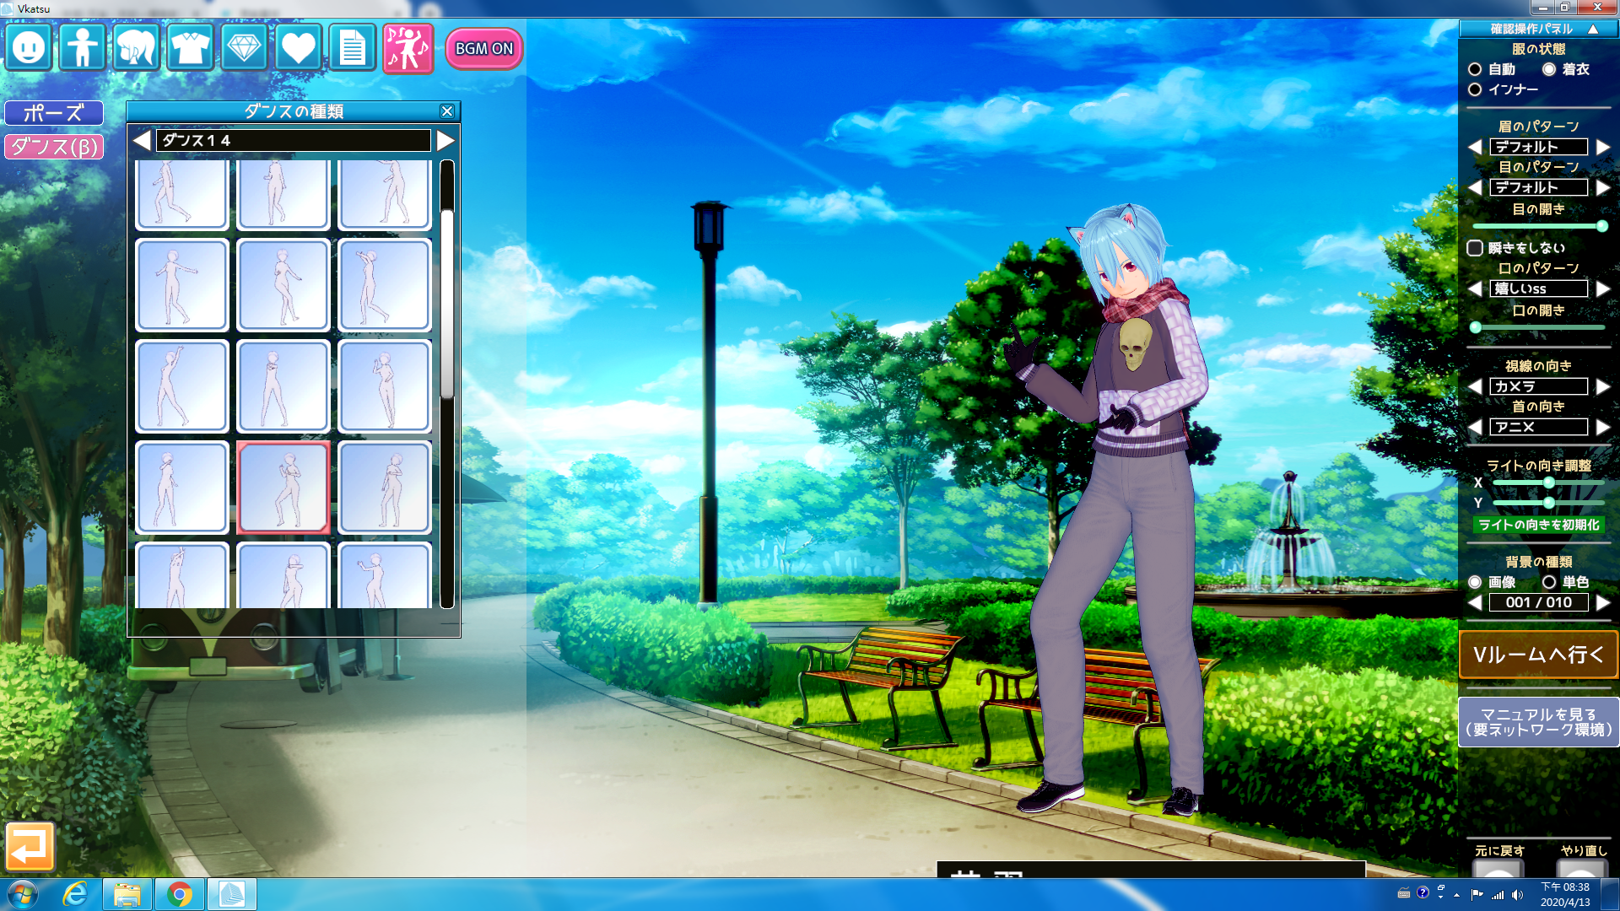Adjust the light direction Y slider
This screenshot has width=1620, height=911.
pos(1549,503)
